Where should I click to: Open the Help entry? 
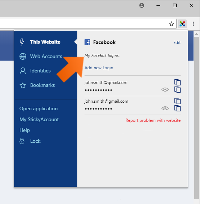(25, 130)
